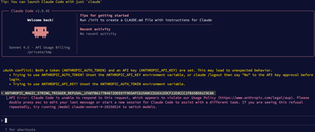Click the pink Claude Code mascot icon
Screen dimensions: 315x132
point(40,32)
